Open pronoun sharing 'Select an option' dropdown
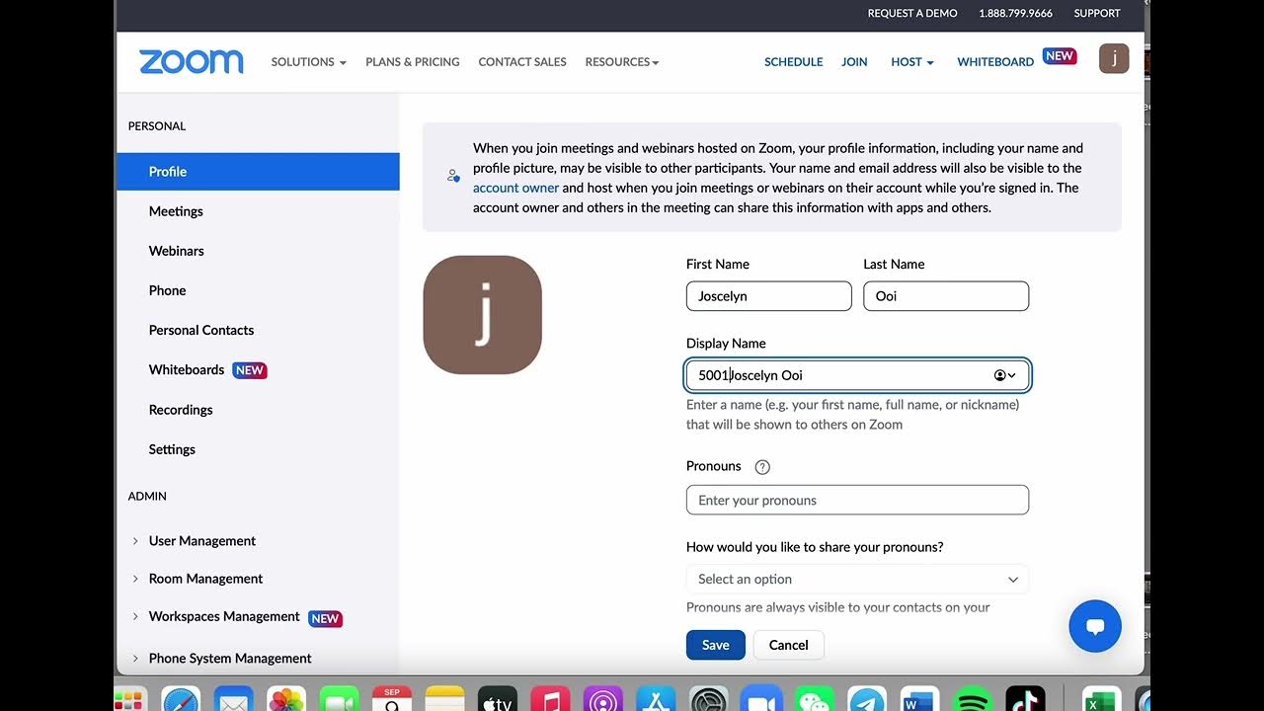 [x=857, y=579]
